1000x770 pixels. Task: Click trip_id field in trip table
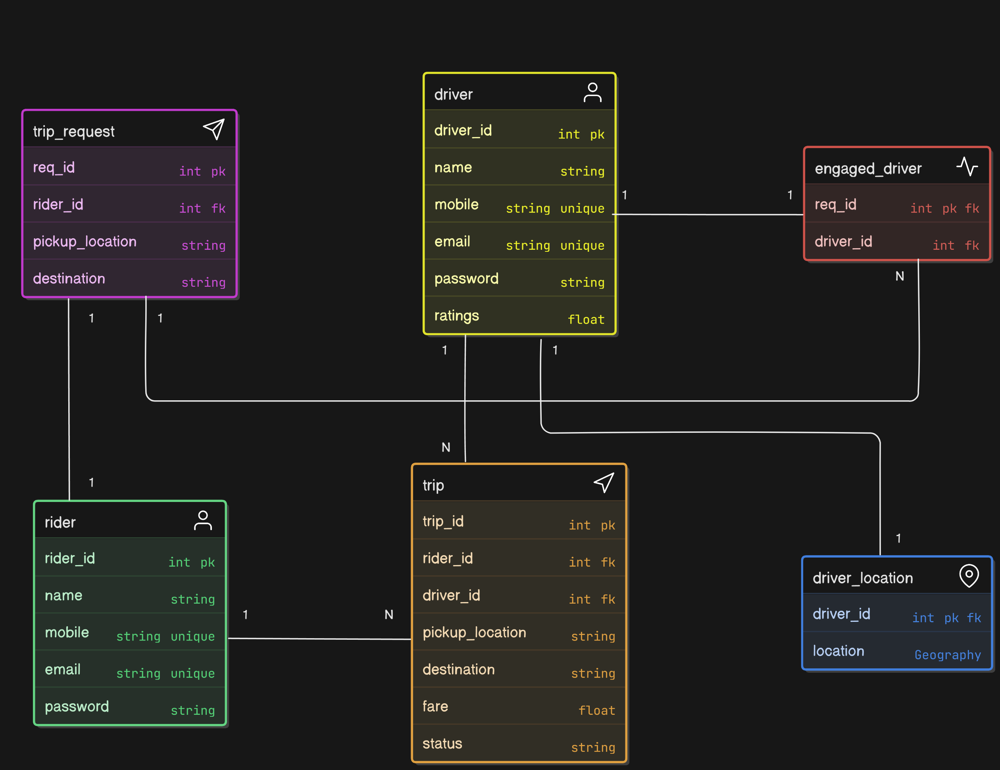[x=519, y=521]
